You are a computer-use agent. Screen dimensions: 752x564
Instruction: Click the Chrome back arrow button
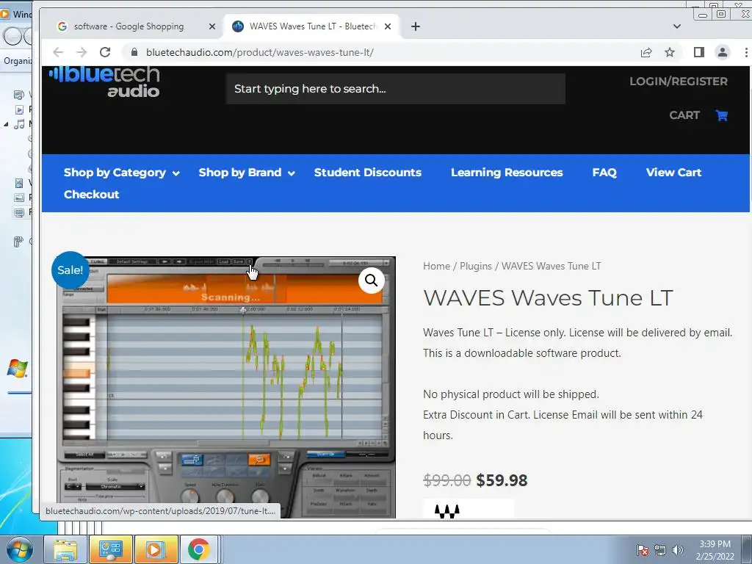pyautogui.click(x=58, y=52)
